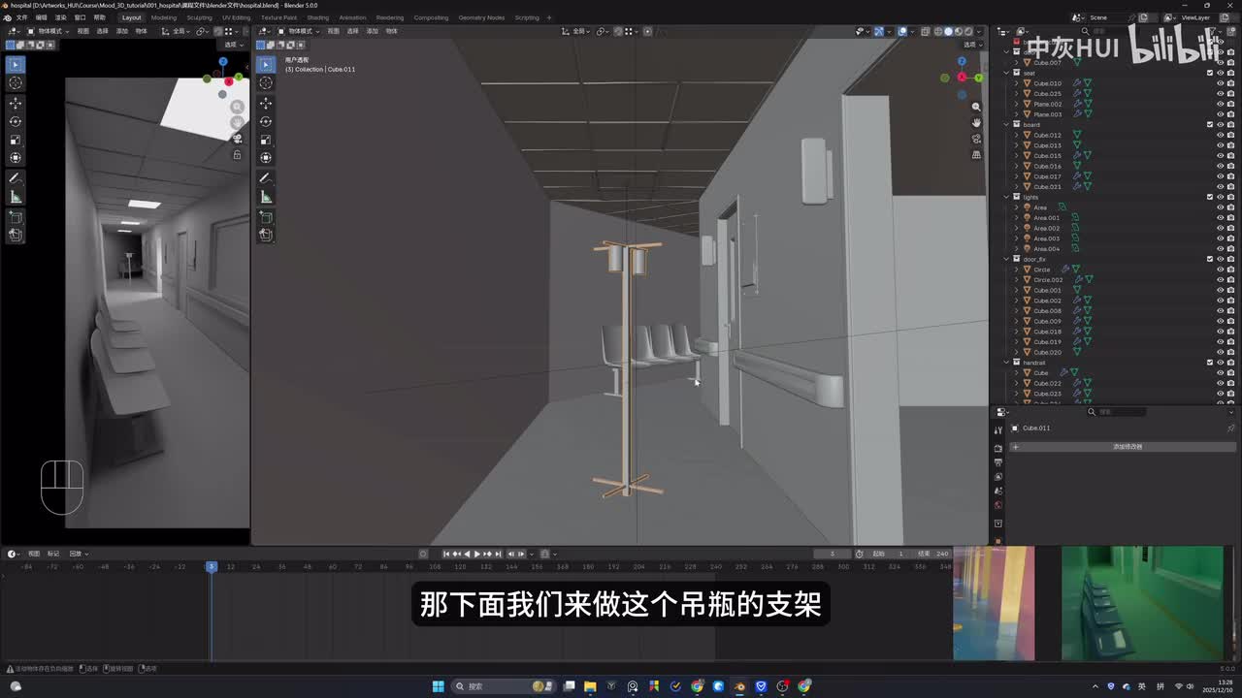Jump to the timeline start frame button

tap(446, 554)
